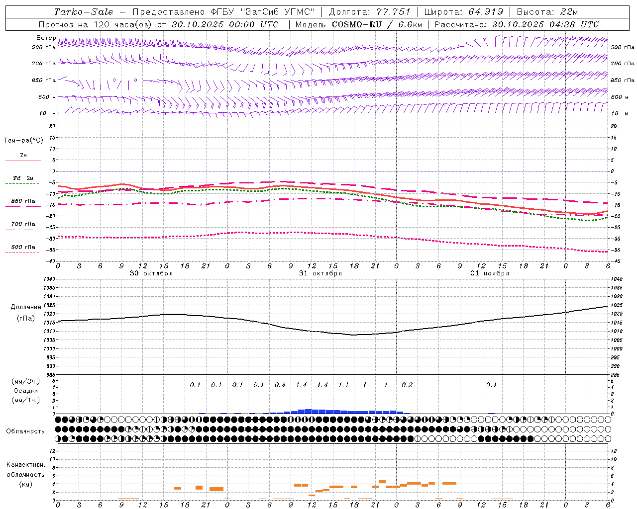Click the 30 октября date label
This screenshot has width=637, height=509.
pos(151,273)
